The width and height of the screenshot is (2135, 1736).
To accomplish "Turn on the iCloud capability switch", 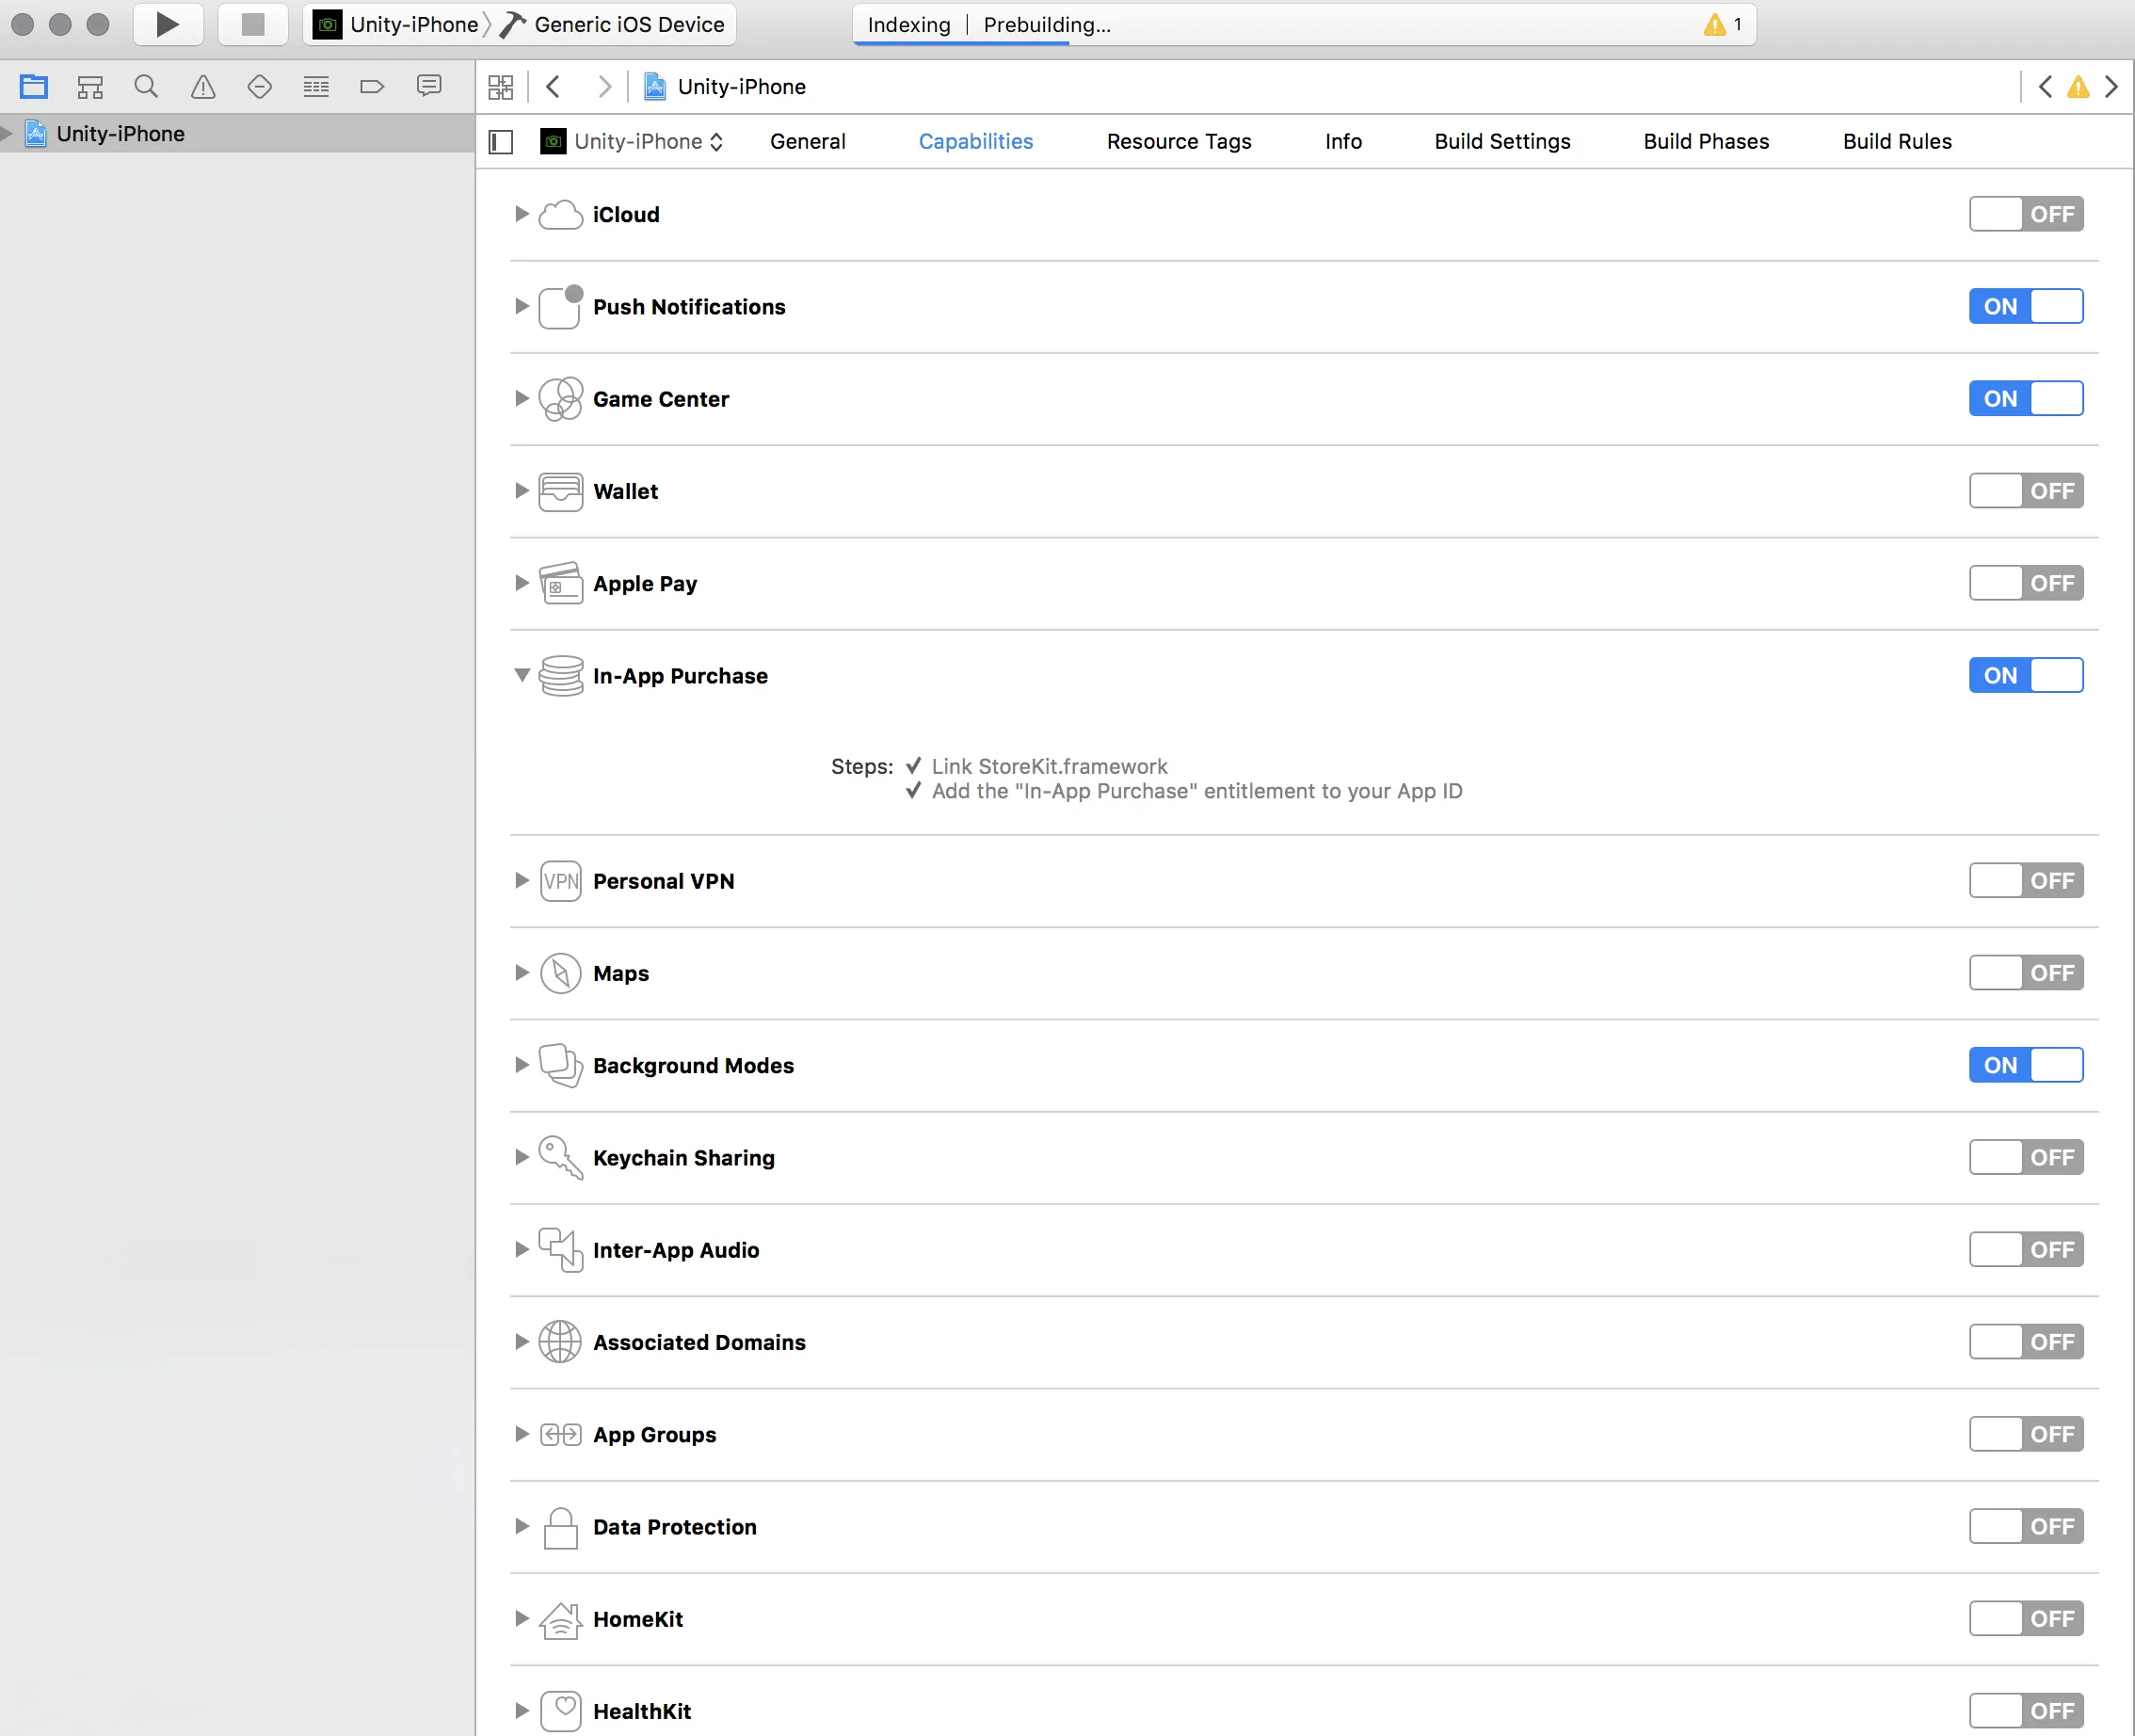I will click(2025, 214).
